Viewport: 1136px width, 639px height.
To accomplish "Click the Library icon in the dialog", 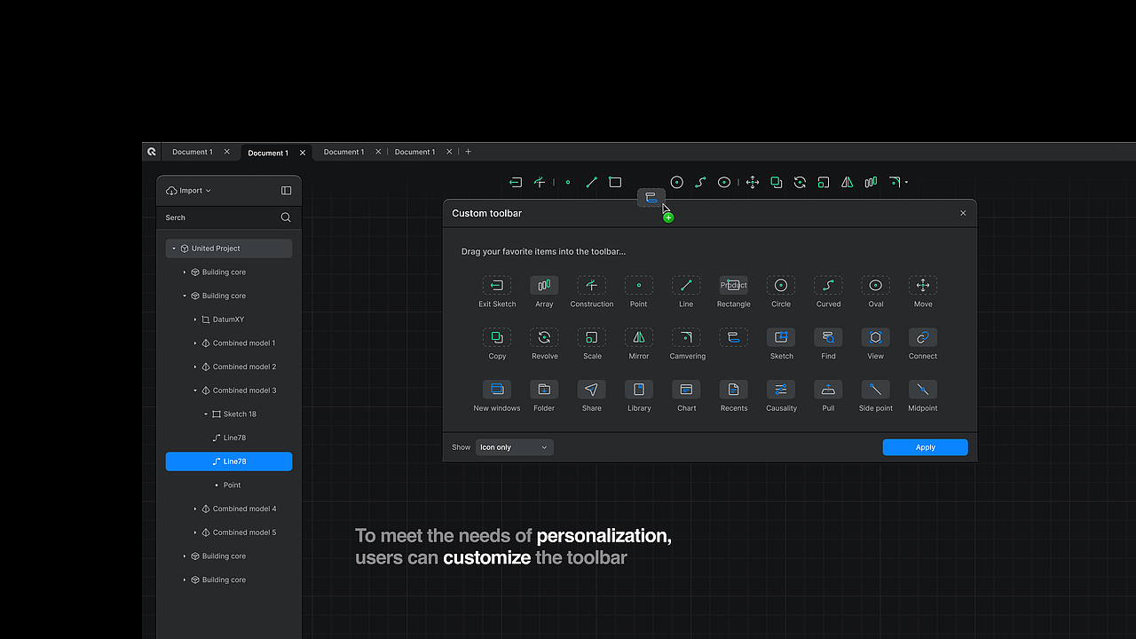I will coord(639,389).
